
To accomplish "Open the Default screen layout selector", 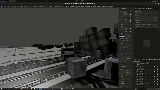I will coord(28,6).
